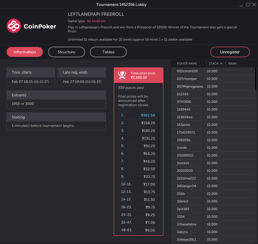Click the CoinPoker logo icon
This screenshot has width=258, height=244.
[14, 26]
